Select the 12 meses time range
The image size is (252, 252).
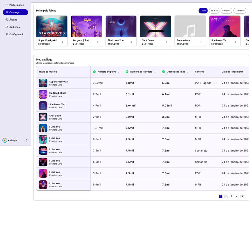point(240,11)
